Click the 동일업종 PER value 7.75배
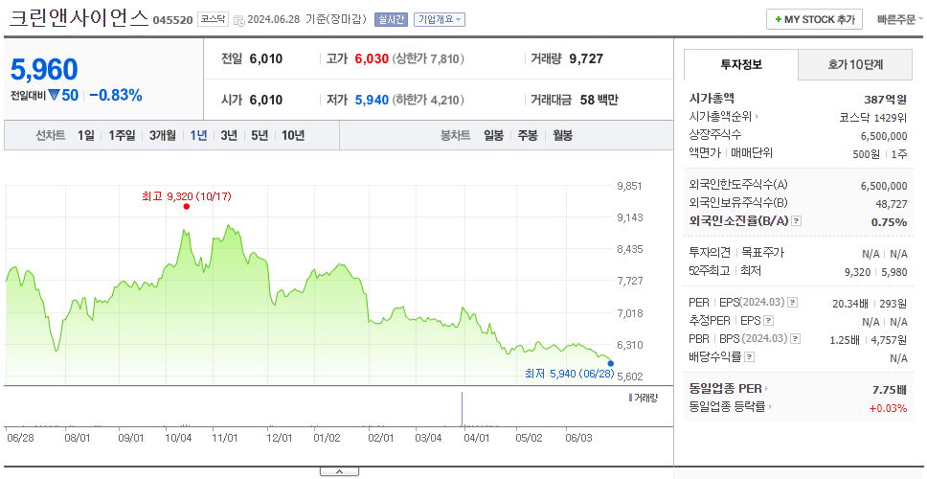 coord(889,390)
